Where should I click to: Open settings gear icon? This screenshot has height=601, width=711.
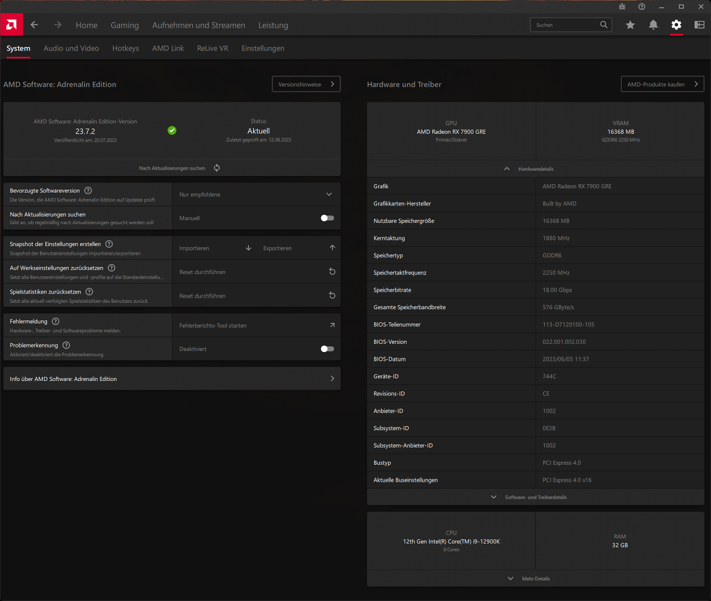[676, 25]
